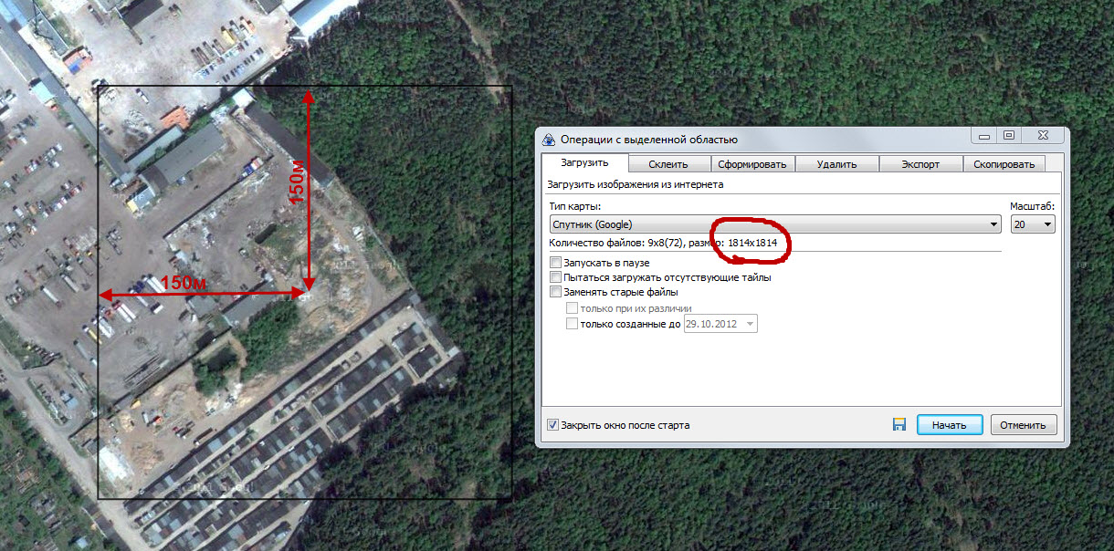Open the Скопировать tab
Viewport: 1114px width, 551px height.
tap(1004, 164)
